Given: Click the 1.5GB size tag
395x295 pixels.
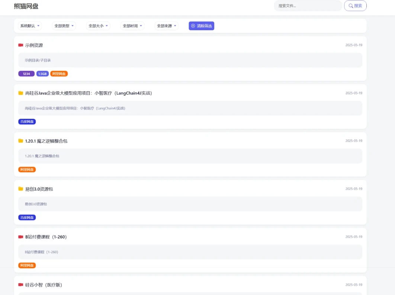Looking at the screenshot, I should [42, 74].
